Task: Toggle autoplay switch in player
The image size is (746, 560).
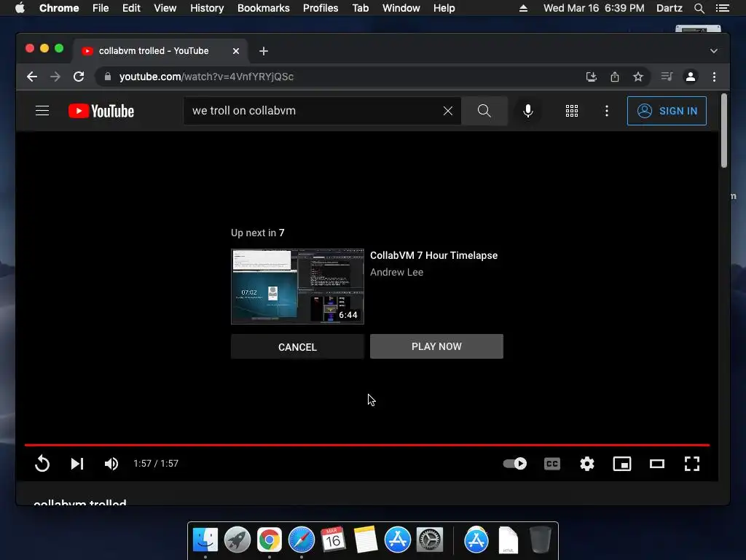Action: pyautogui.click(x=514, y=463)
